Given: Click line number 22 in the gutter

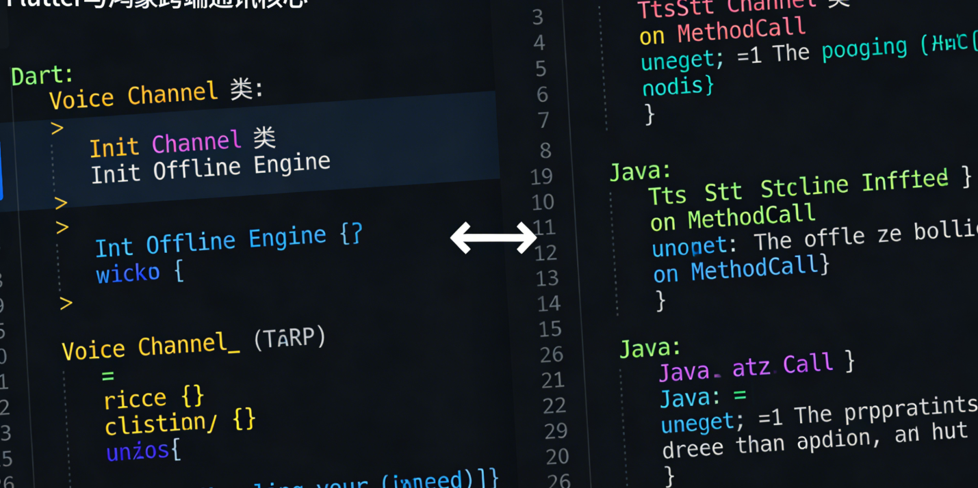Looking at the screenshot, I should click(554, 406).
